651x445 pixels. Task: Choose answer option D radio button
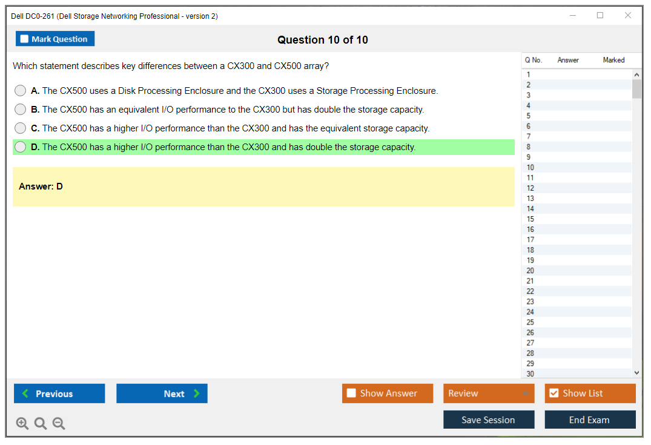[x=21, y=147]
